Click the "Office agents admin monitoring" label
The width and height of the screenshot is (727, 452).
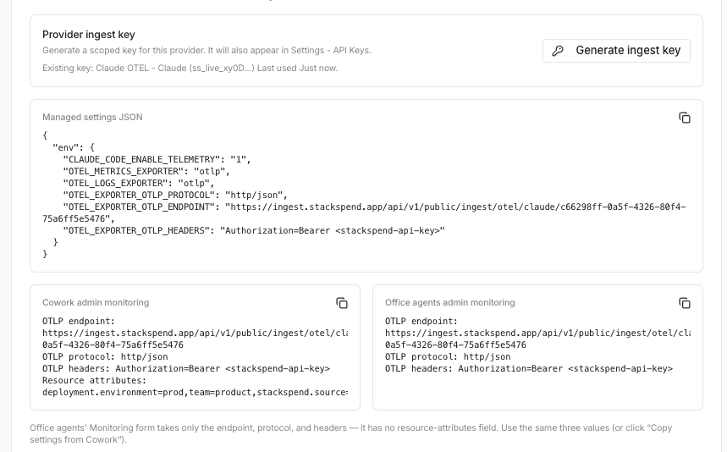(x=449, y=303)
